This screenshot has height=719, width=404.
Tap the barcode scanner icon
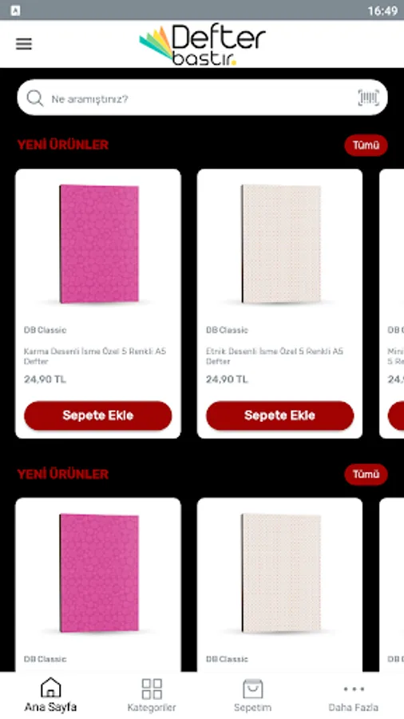tap(368, 97)
